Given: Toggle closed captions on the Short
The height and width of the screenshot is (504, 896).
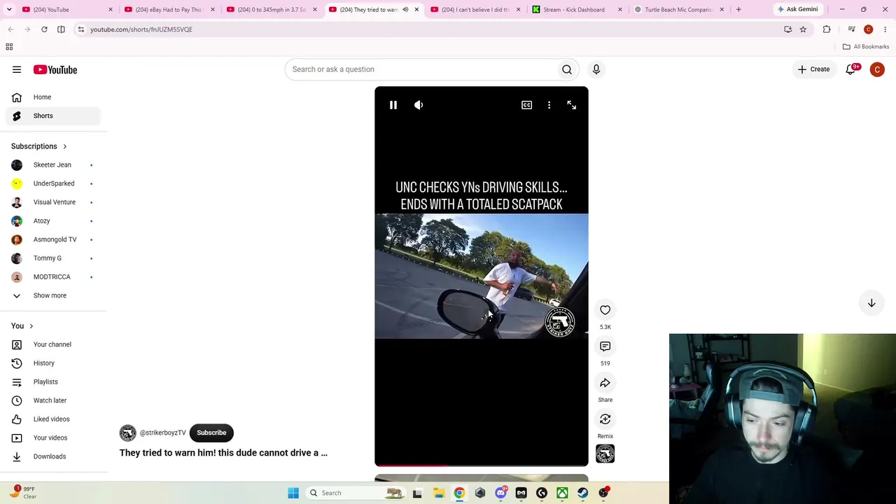Looking at the screenshot, I should click(x=526, y=105).
